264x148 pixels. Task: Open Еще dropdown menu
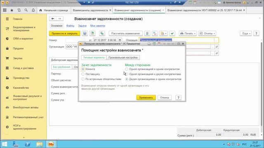click(246, 33)
